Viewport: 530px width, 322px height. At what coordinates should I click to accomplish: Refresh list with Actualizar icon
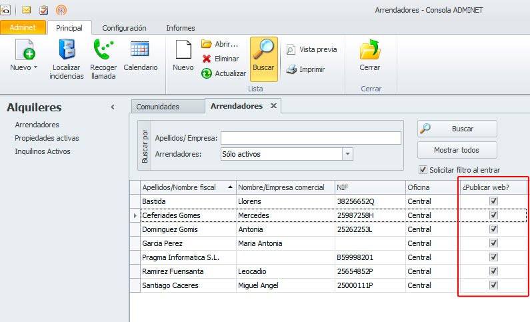point(207,73)
